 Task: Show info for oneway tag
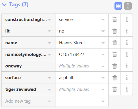click(x=127, y=66)
